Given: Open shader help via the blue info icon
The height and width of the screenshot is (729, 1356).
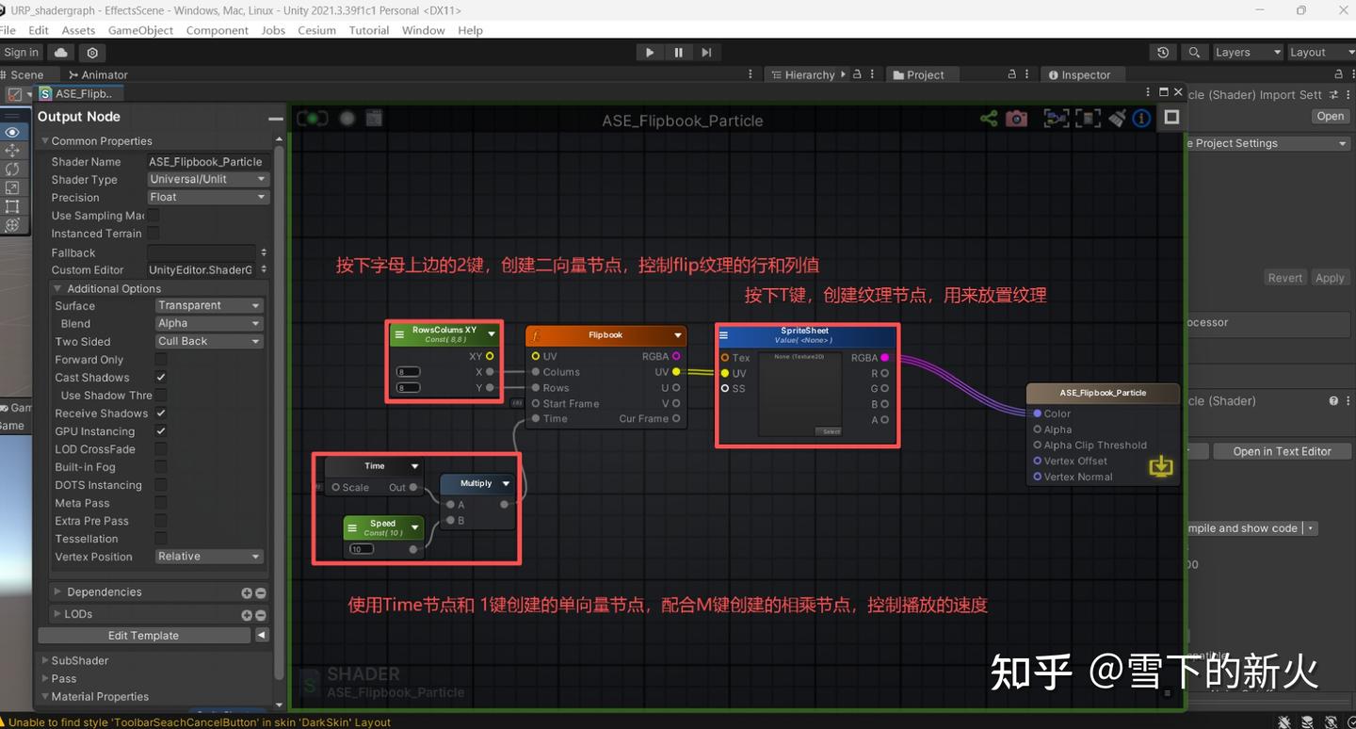Looking at the screenshot, I should [1139, 119].
